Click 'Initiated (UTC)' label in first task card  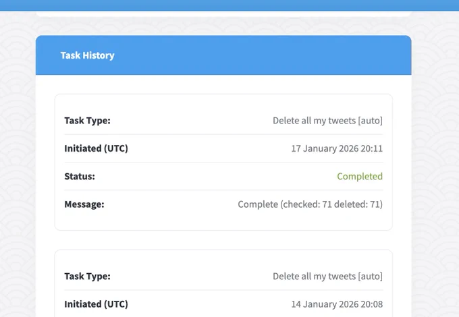96,148
